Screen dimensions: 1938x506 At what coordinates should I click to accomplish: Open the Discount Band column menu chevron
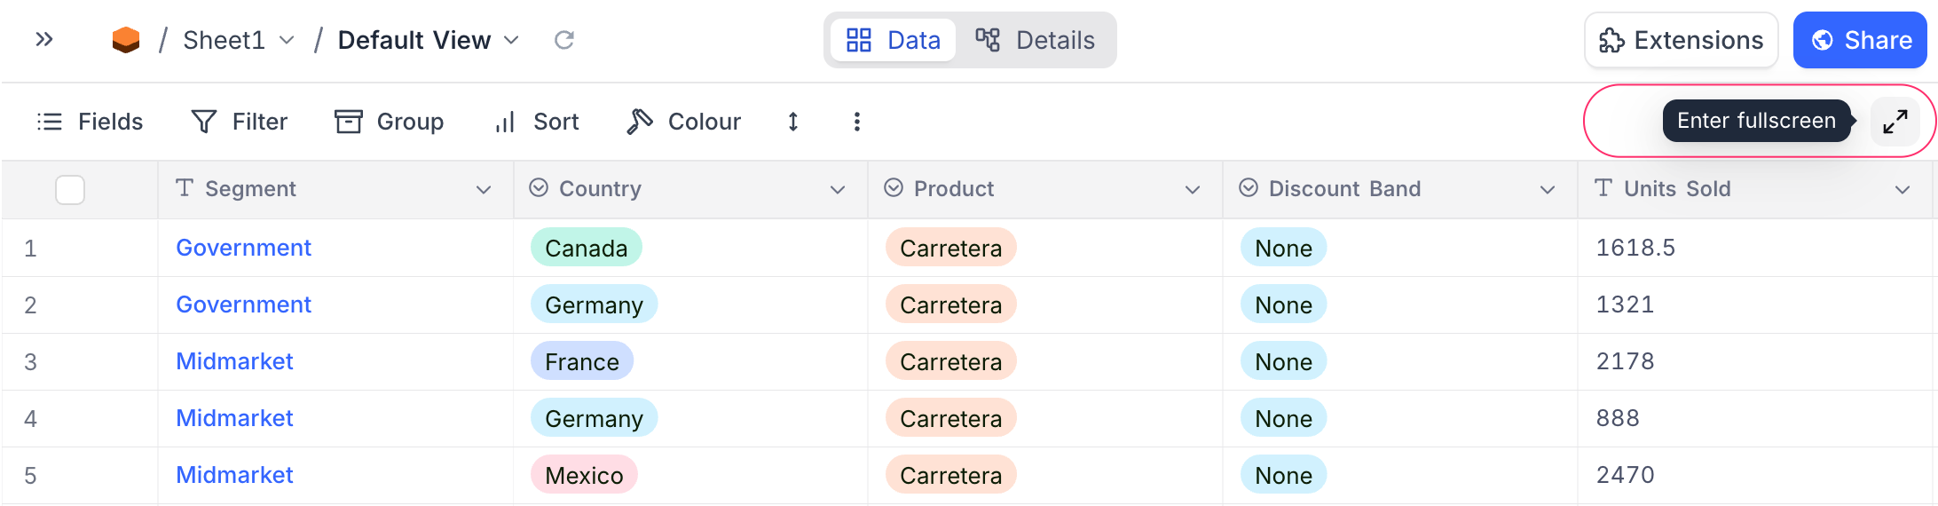coord(1548,190)
